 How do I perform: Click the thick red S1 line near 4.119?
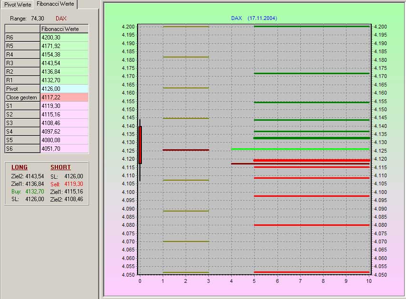point(312,160)
